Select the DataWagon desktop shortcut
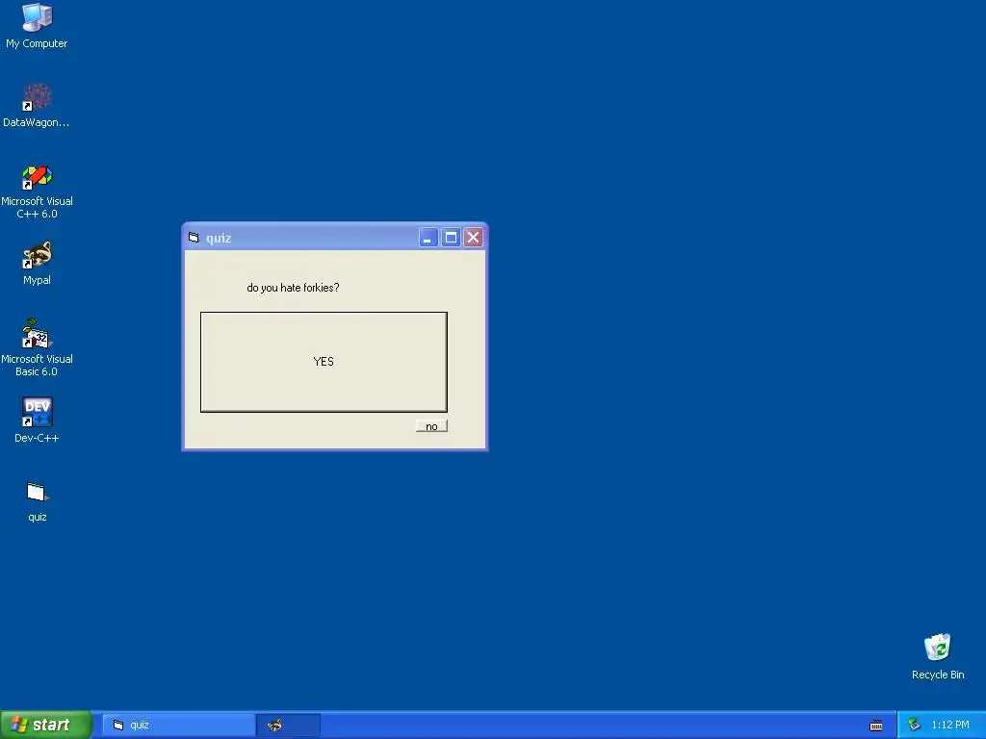 [37, 105]
